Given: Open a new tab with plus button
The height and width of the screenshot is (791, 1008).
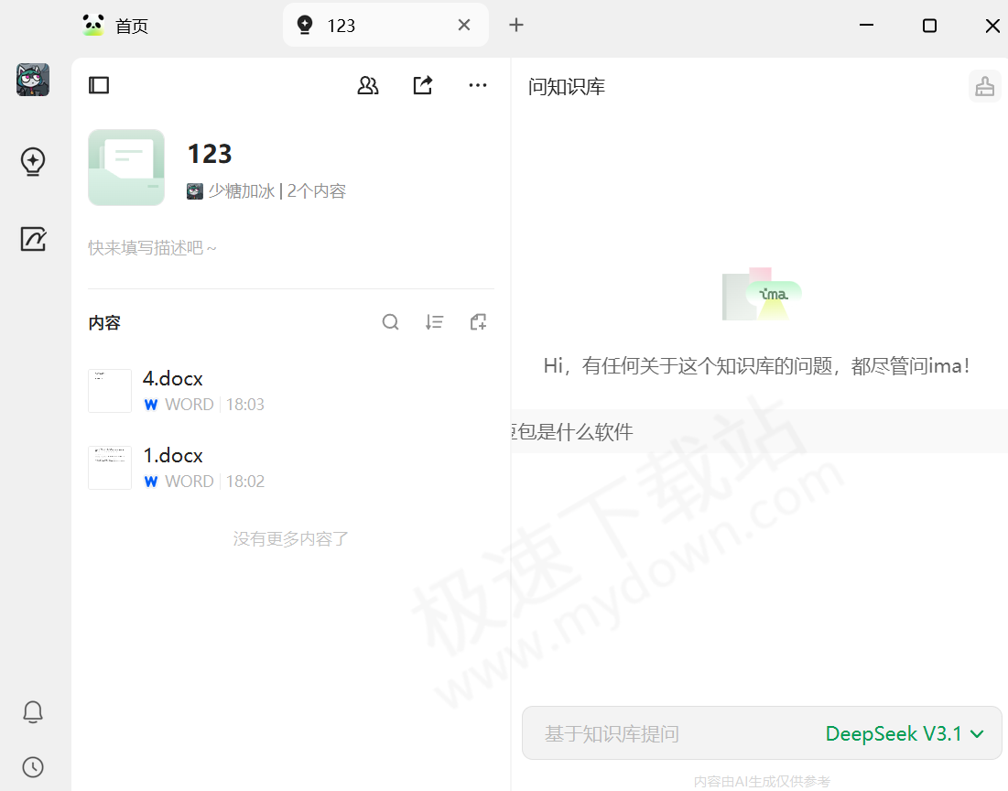Looking at the screenshot, I should pos(516,26).
